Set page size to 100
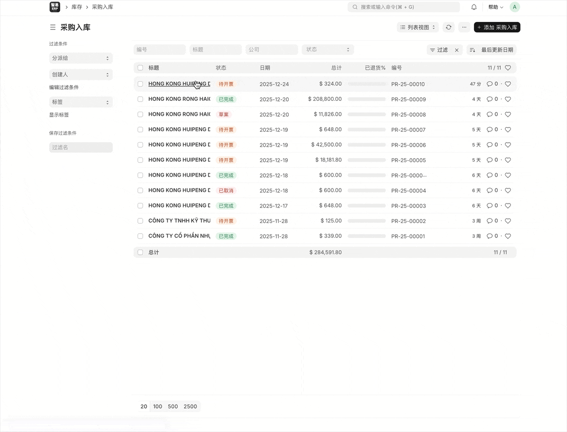The image size is (567, 432). (158, 407)
